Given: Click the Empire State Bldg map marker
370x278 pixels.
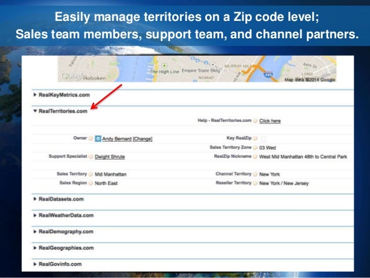Looking at the screenshot, I should click(213, 64).
